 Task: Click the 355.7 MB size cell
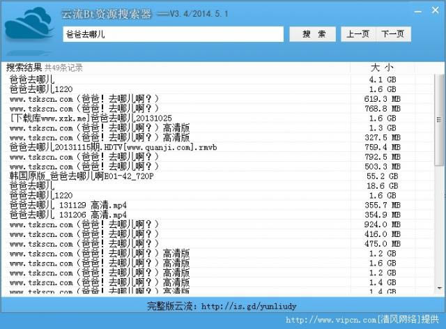pyautogui.click(x=383, y=206)
